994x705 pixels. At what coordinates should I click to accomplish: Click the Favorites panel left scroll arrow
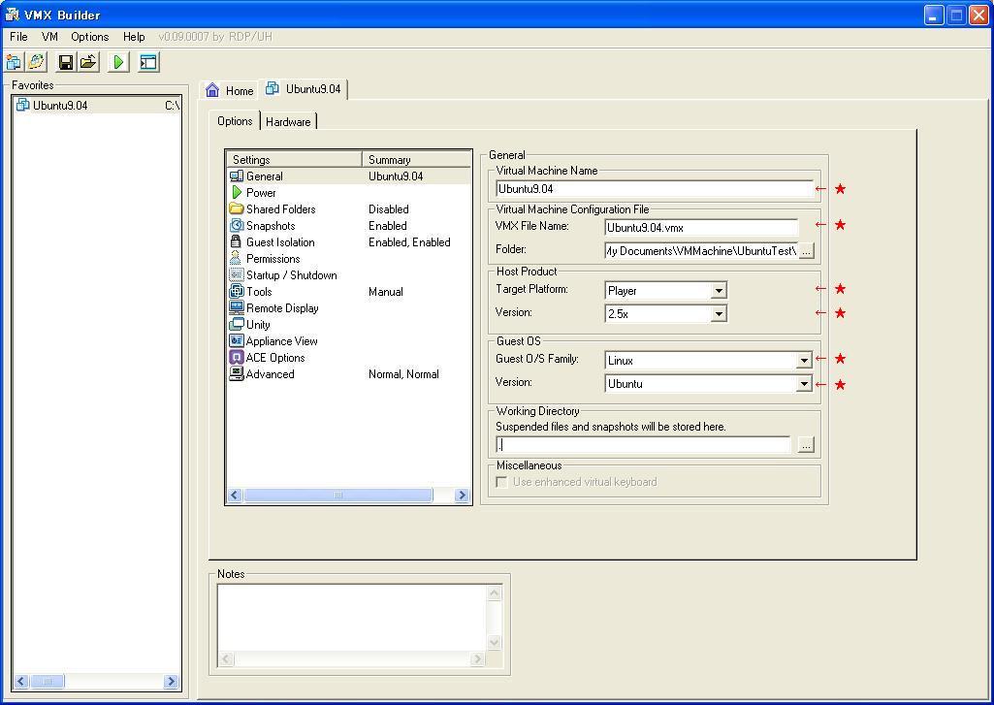click(x=21, y=682)
